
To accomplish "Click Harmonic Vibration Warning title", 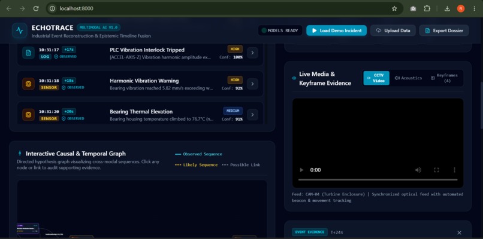I will [144, 81].
